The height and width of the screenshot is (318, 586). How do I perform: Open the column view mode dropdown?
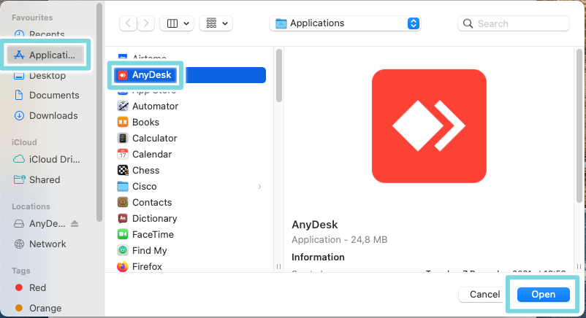[x=177, y=23]
